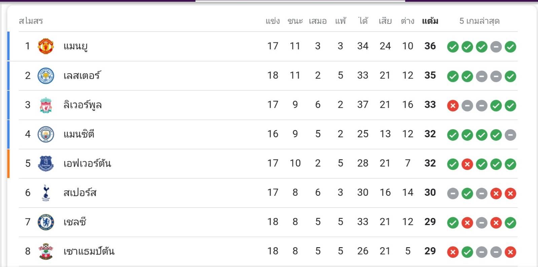Click the Tottenham Spurs club crest
The width and height of the screenshot is (538, 267).
(x=46, y=193)
